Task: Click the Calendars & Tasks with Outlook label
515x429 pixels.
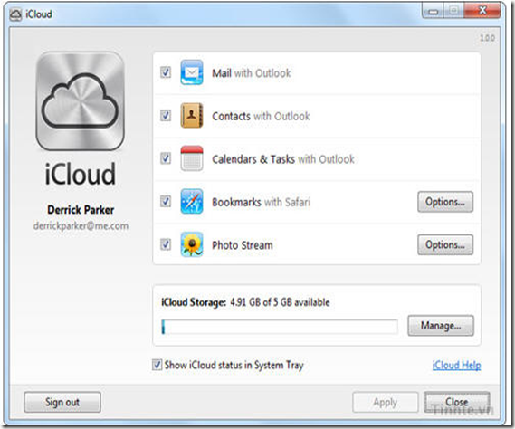Action: (x=283, y=159)
